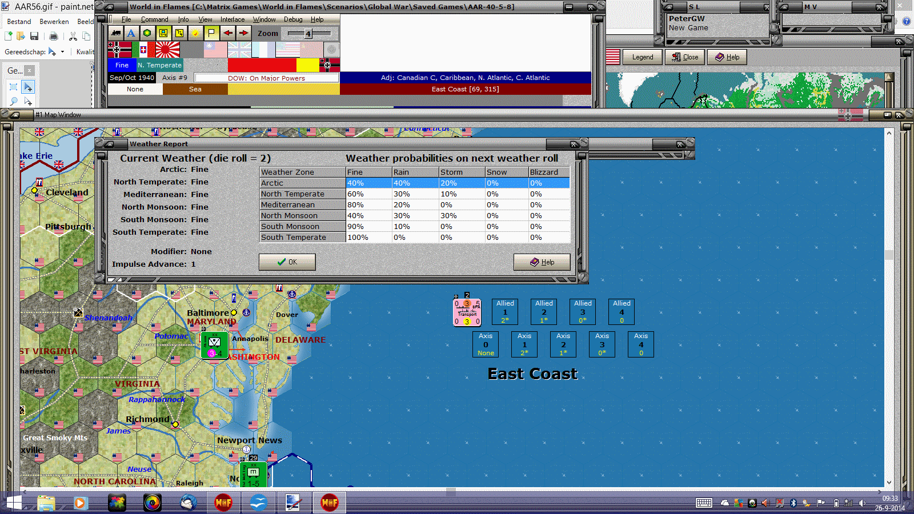Select the pink Transport naval unit counter
The image size is (914, 514).
tap(467, 312)
